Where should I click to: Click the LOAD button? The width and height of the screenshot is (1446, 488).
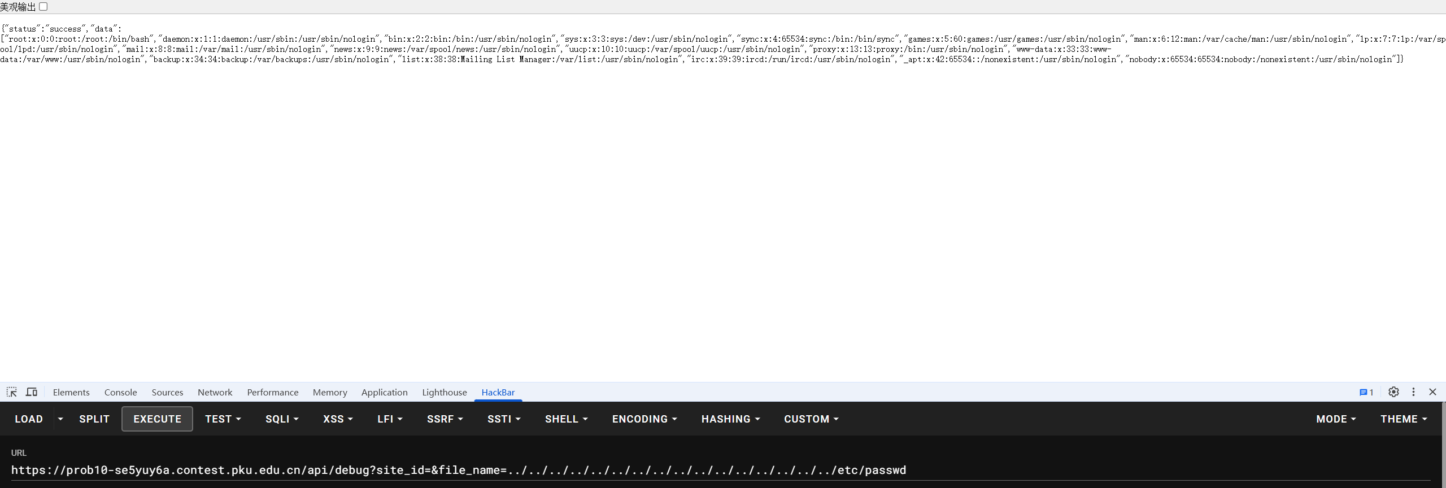click(29, 419)
